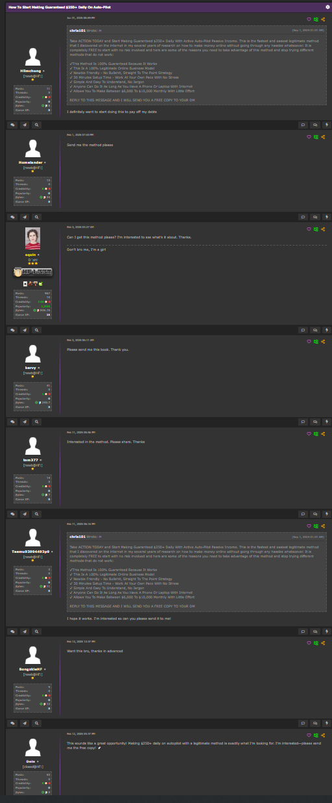Like tom377's post with heart icon
The width and height of the screenshot is (332, 803).
[x=309, y=434]
